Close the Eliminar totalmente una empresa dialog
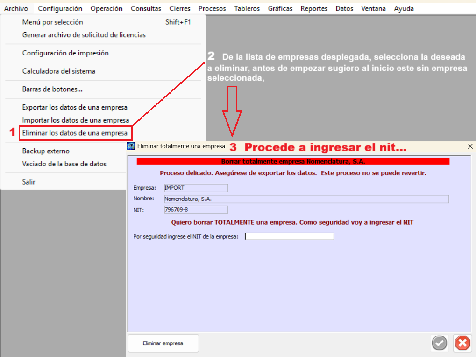 click(470, 146)
